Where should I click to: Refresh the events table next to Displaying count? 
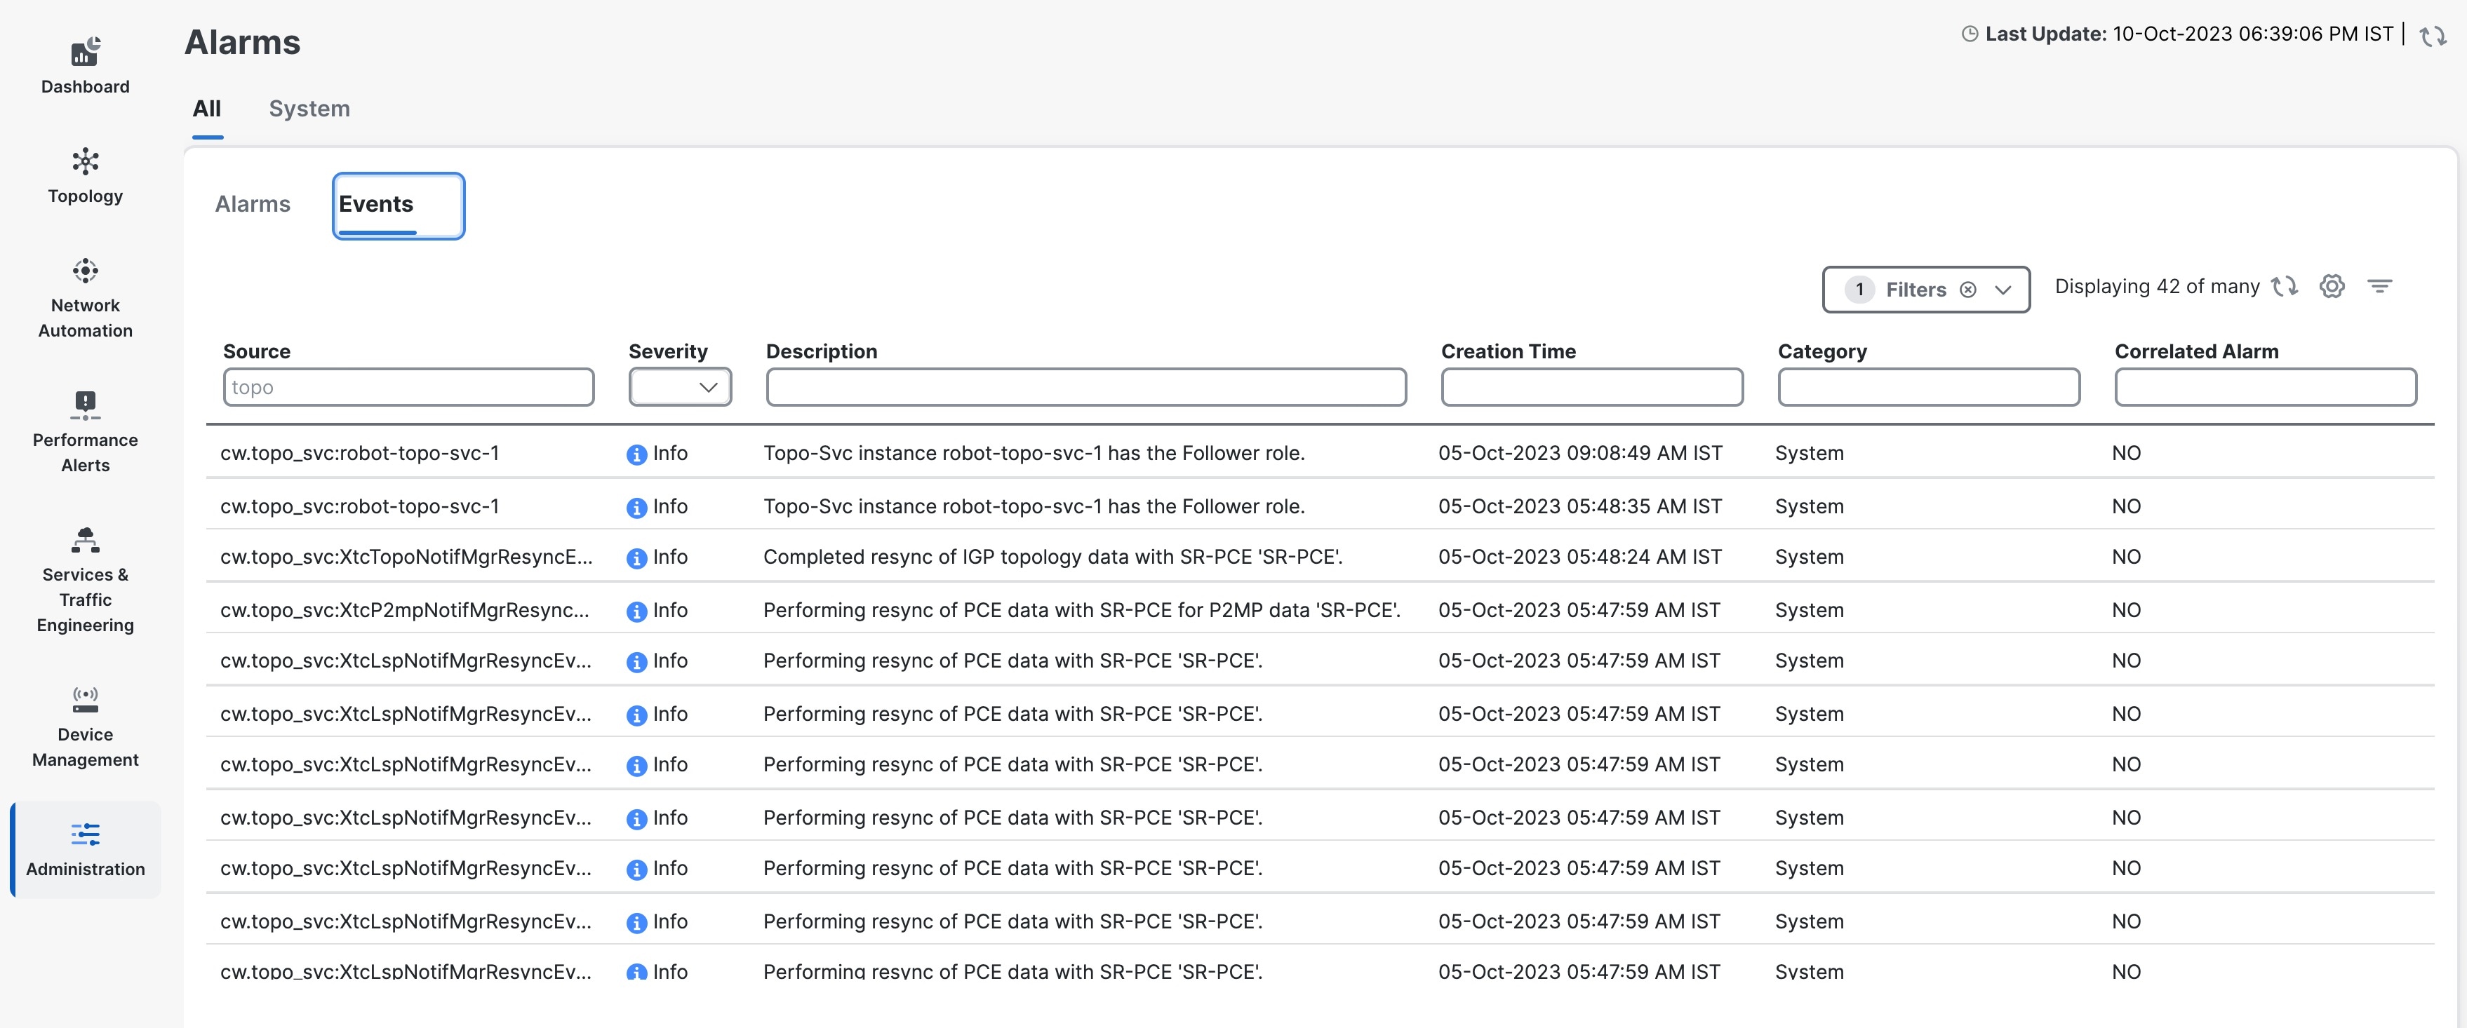pos(2285,286)
